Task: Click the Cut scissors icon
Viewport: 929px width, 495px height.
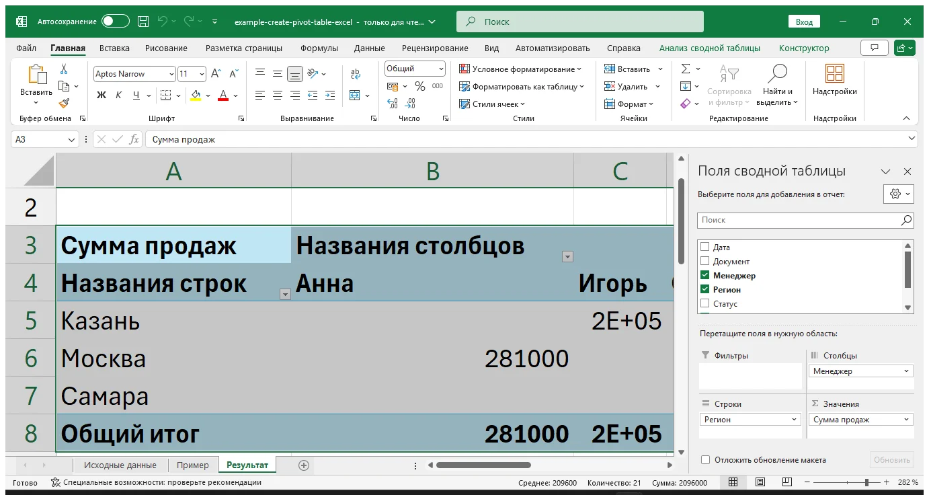Action: click(64, 69)
